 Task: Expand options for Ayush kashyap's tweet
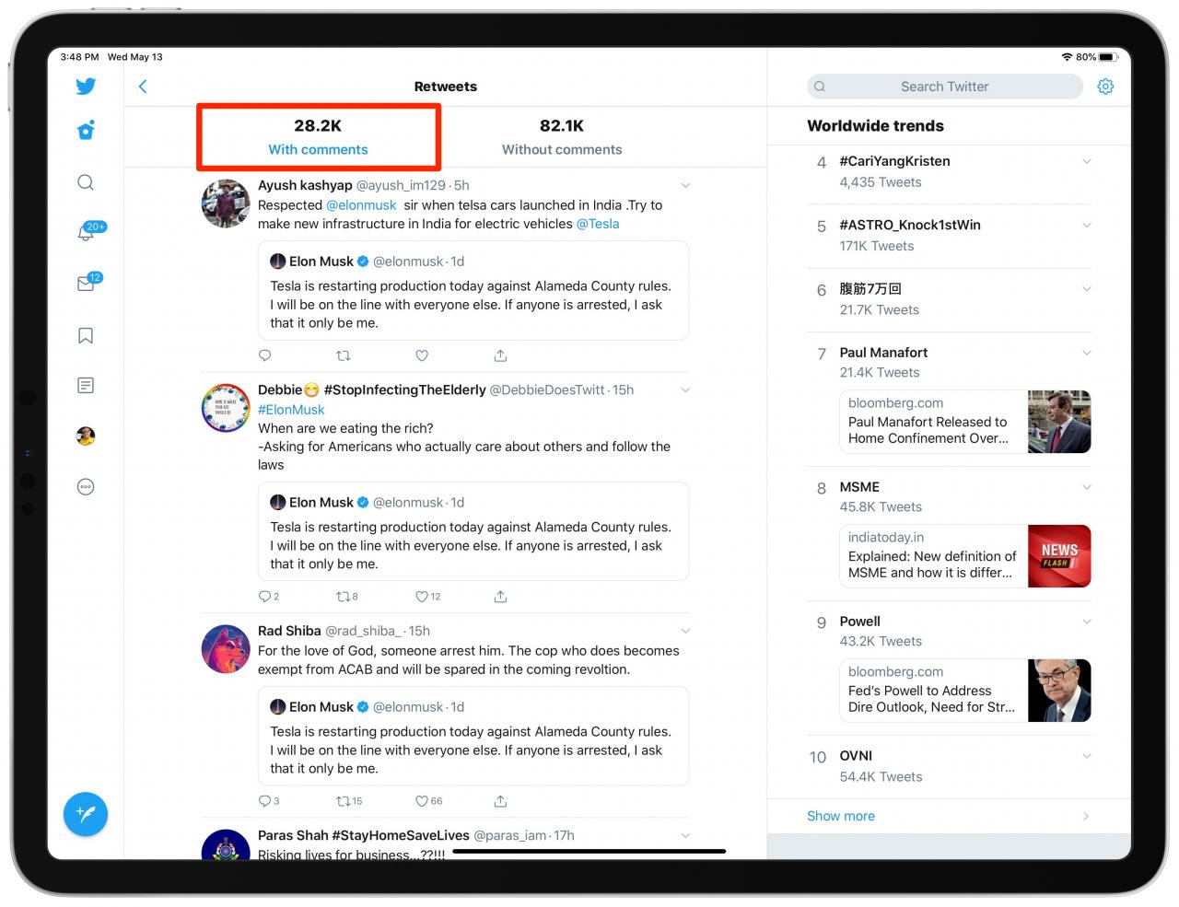coord(685,186)
